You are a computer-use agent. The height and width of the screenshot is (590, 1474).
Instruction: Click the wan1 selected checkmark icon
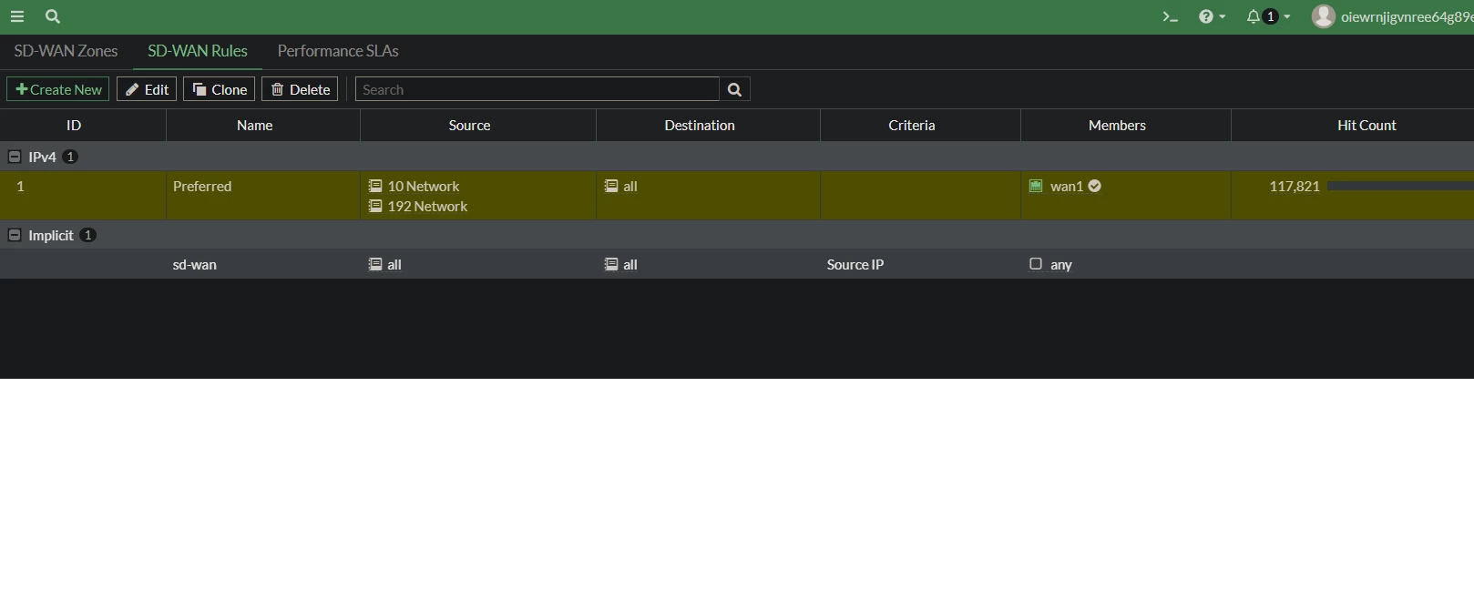[x=1095, y=186]
